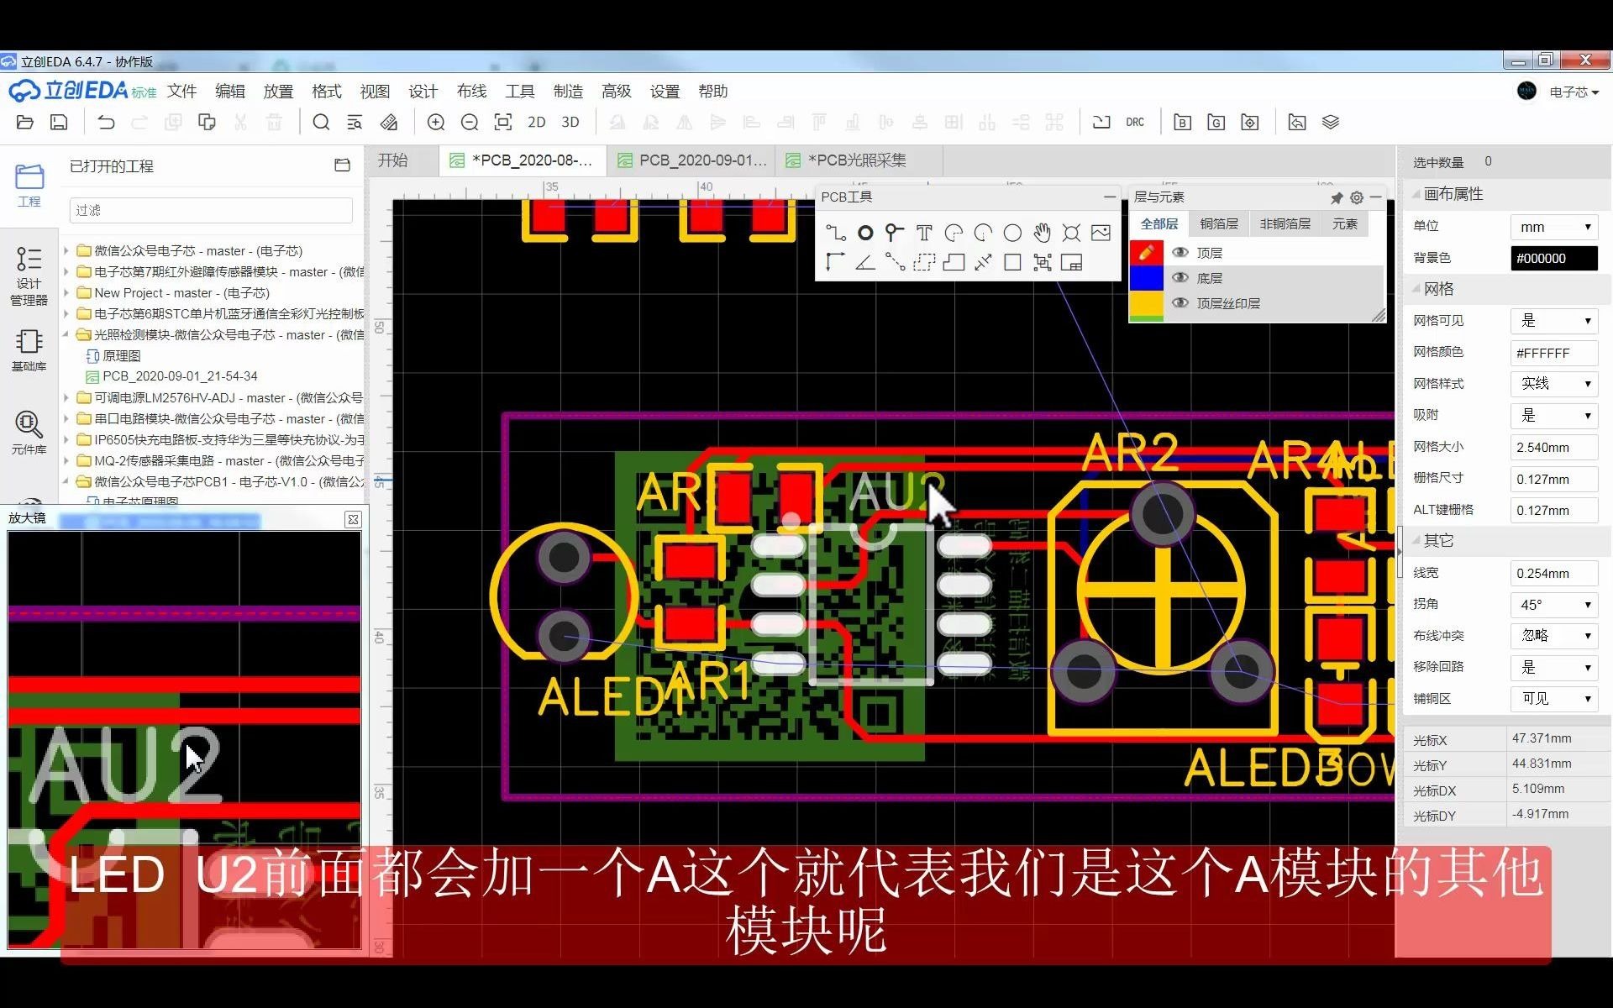
Task: Select the Track tool in PCB工具
Action: 836,233
